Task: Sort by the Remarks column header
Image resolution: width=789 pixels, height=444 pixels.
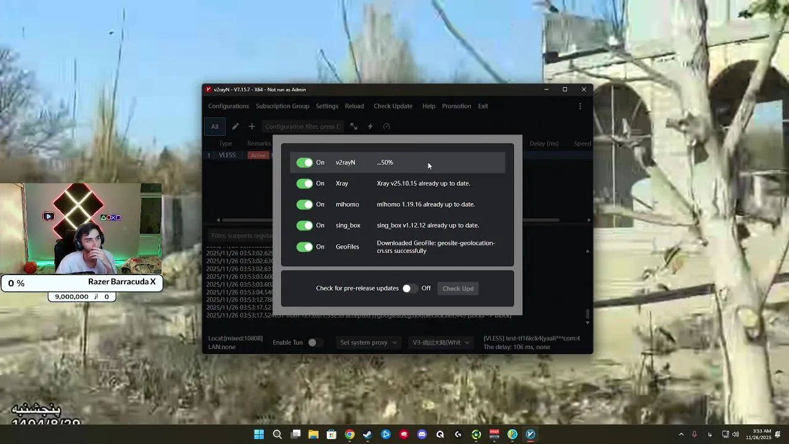Action: [x=259, y=144]
